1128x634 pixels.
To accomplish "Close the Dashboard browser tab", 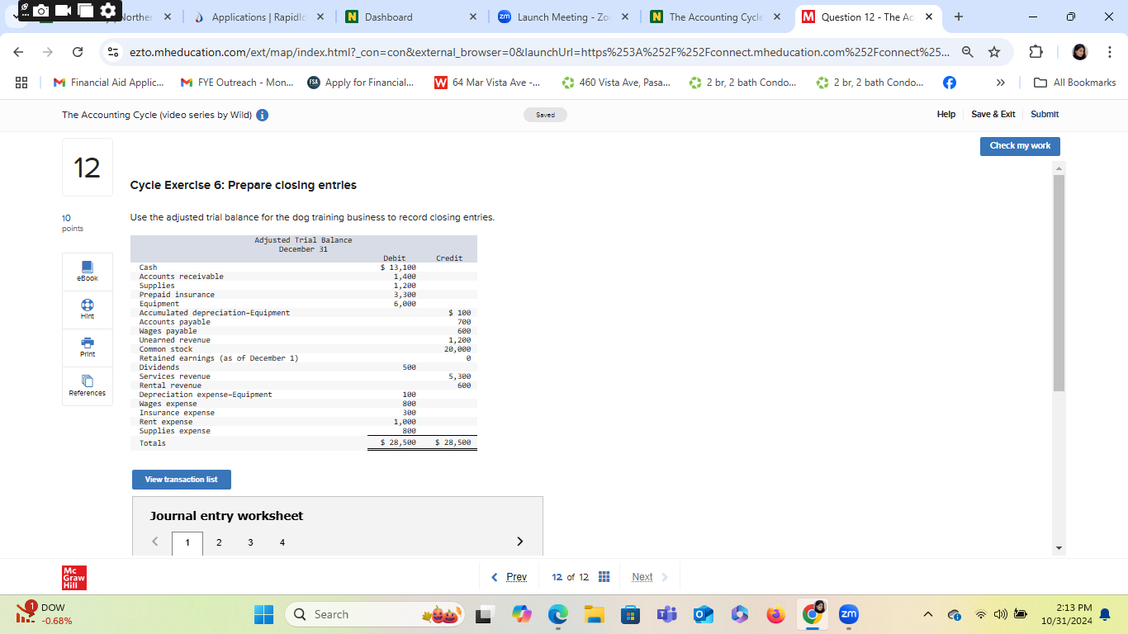I will point(473,17).
